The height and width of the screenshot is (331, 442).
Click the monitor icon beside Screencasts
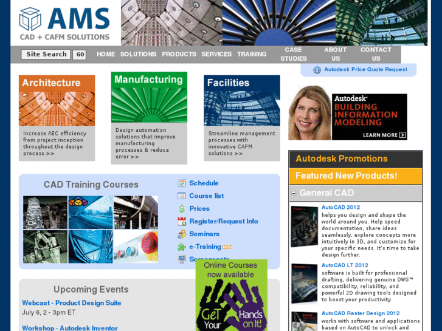point(182,259)
